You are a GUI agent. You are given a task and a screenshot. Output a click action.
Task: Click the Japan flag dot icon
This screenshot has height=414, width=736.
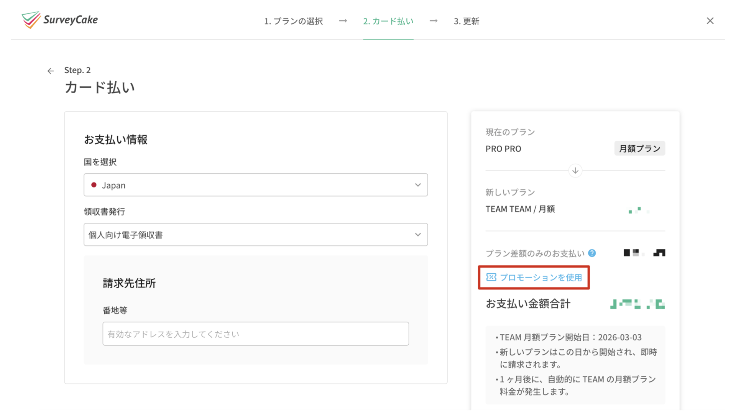(94, 185)
